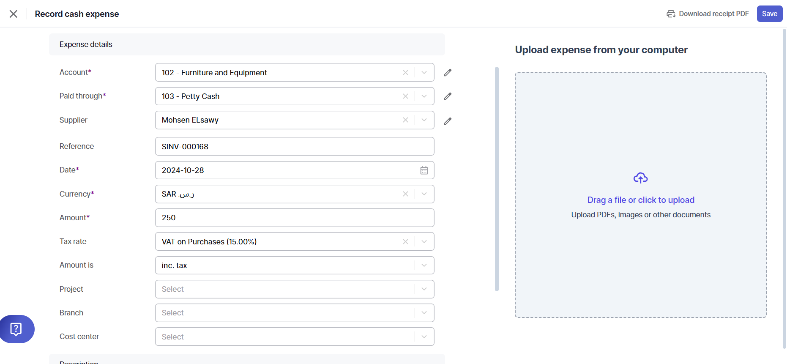Click the edit pencil next to Paid through
The height and width of the screenshot is (364, 787).
[448, 96]
